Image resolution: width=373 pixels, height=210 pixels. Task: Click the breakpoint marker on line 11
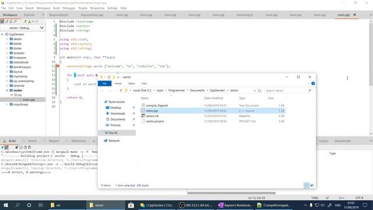coord(58,66)
